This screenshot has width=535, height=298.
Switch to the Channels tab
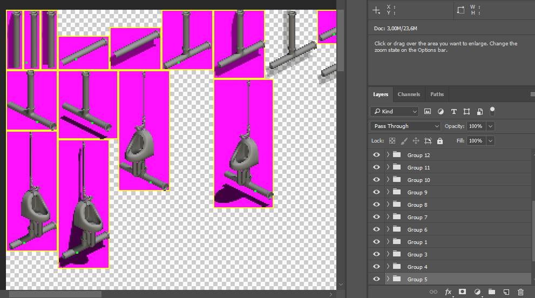click(x=409, y=94)
